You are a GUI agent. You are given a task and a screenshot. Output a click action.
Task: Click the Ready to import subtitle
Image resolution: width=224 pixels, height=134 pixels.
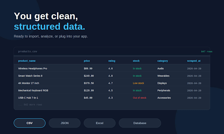point(51,36)
